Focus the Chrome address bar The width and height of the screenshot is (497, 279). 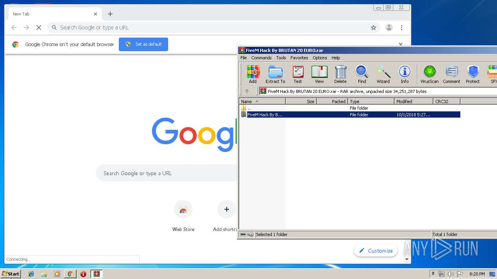point(214,28)
